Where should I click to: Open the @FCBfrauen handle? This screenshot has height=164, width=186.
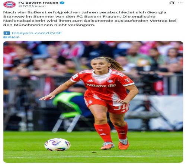point(32,6)
